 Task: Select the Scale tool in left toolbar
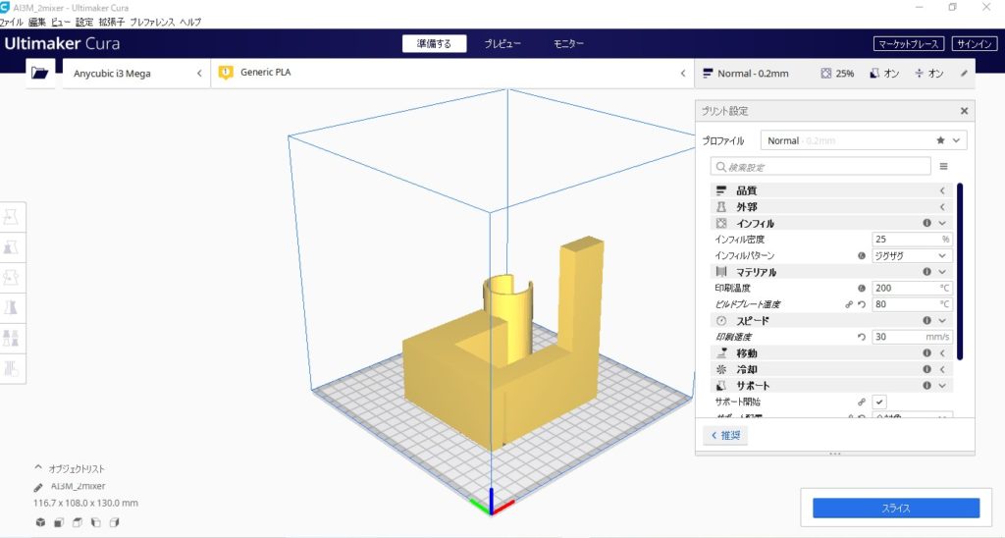[x=13, y=247]
